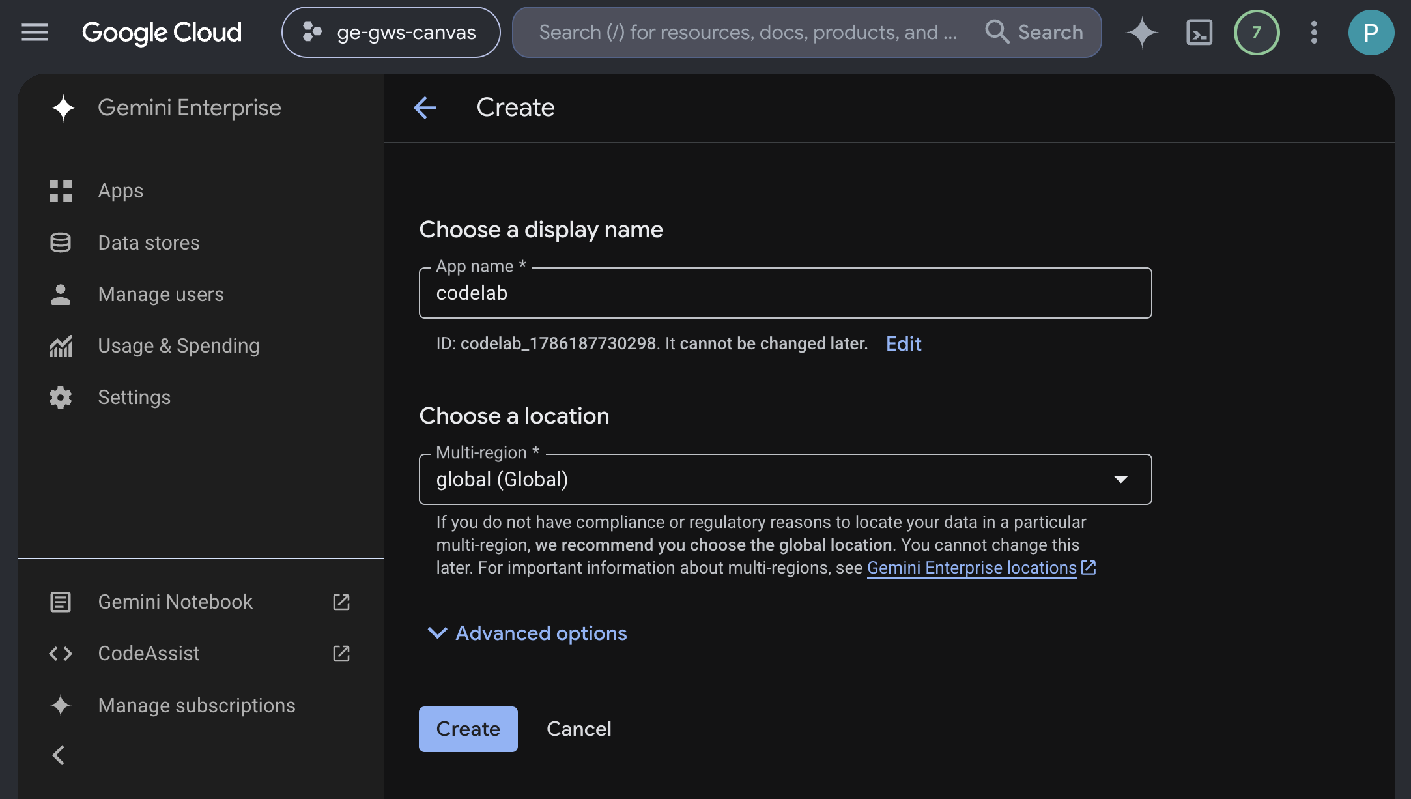The image size is (1411, 799).
Task: Go back using the arrow beside Create
Action: (x=425, y=108)
